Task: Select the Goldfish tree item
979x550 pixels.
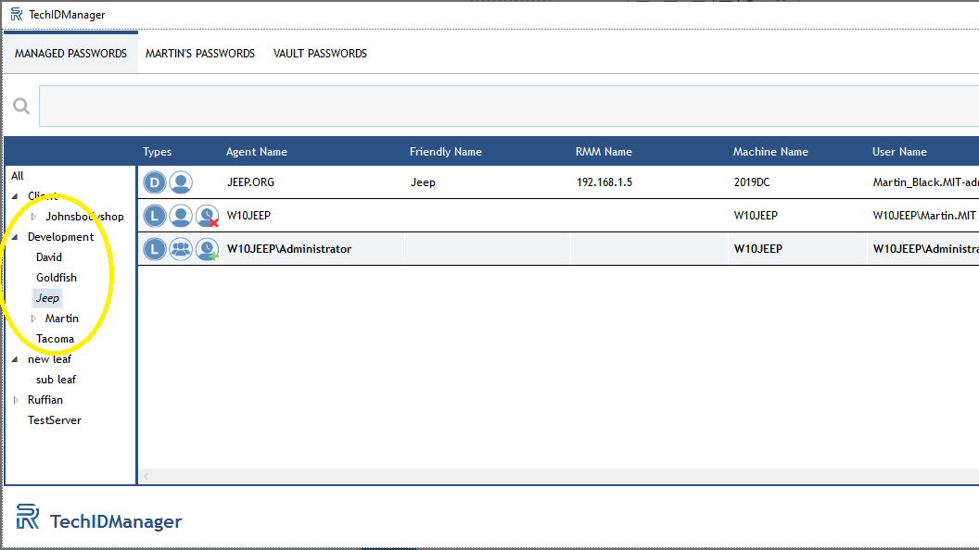Action: [x=57, y=278]
